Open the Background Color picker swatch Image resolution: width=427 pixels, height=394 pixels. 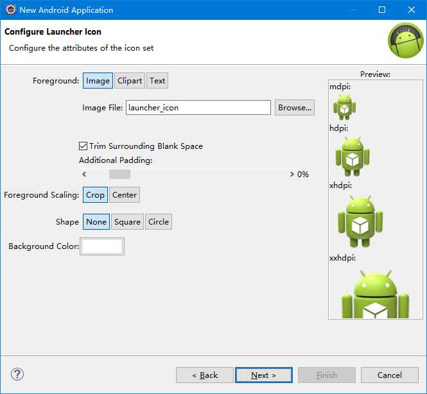pos(102,246)
